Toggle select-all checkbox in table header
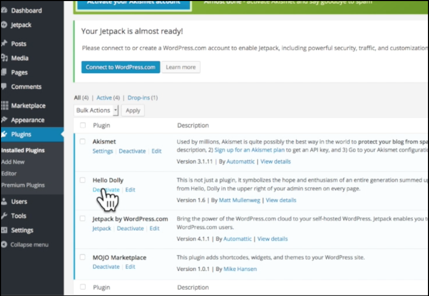Image resolution: width=429 pixels, height=296 pixels. click(83, 126)
